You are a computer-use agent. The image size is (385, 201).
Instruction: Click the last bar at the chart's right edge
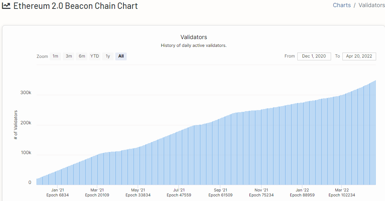pyautogui.click(x=375, y=132)
